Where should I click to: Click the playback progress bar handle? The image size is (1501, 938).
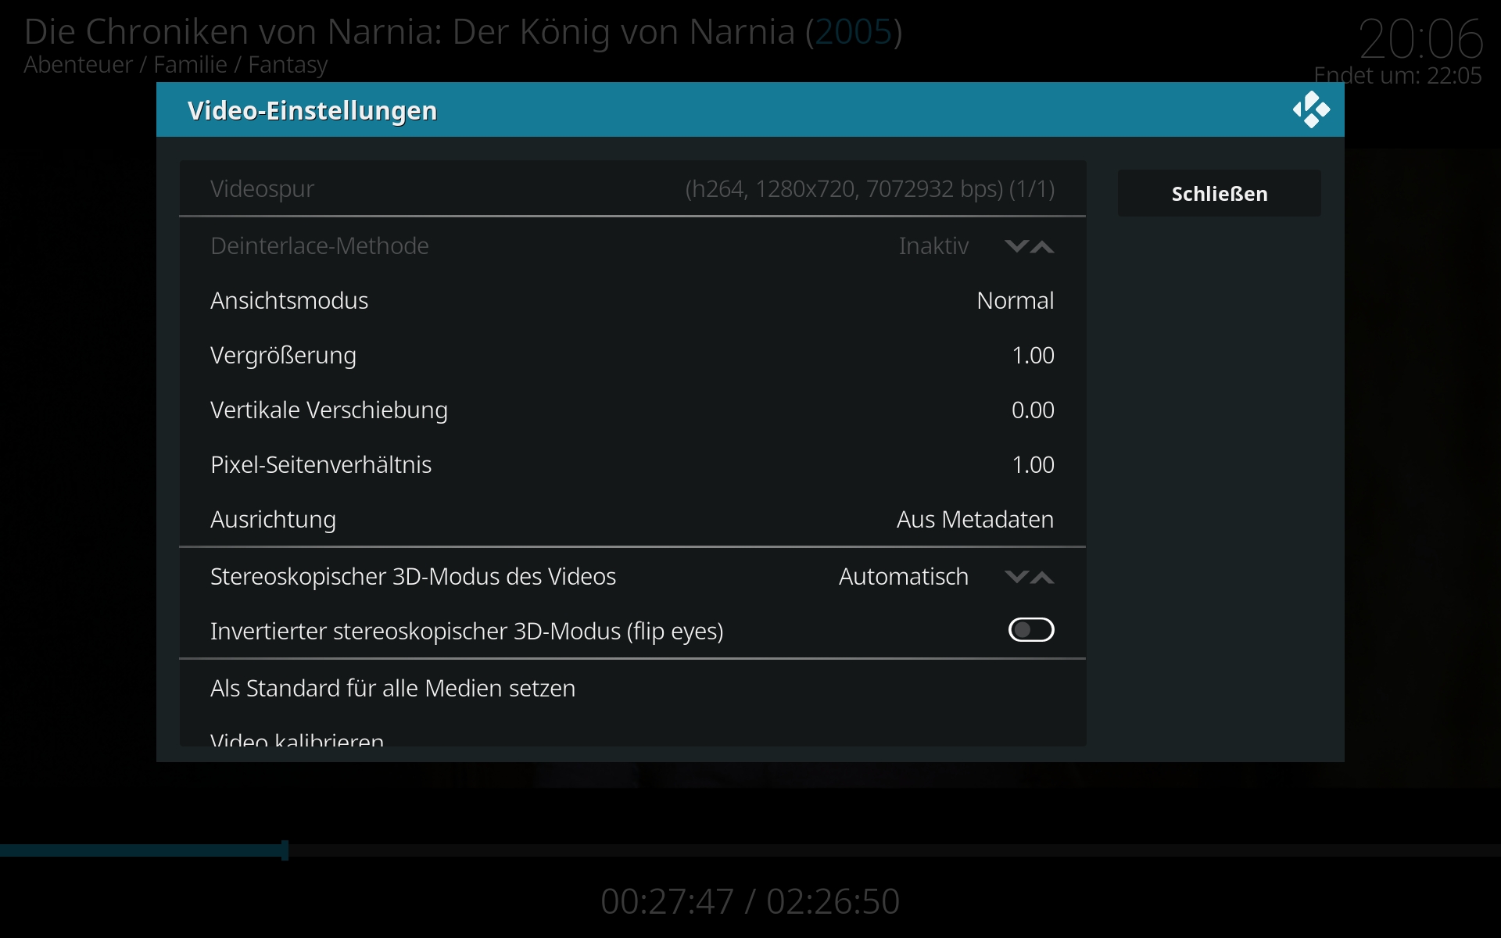pos(285,850)
